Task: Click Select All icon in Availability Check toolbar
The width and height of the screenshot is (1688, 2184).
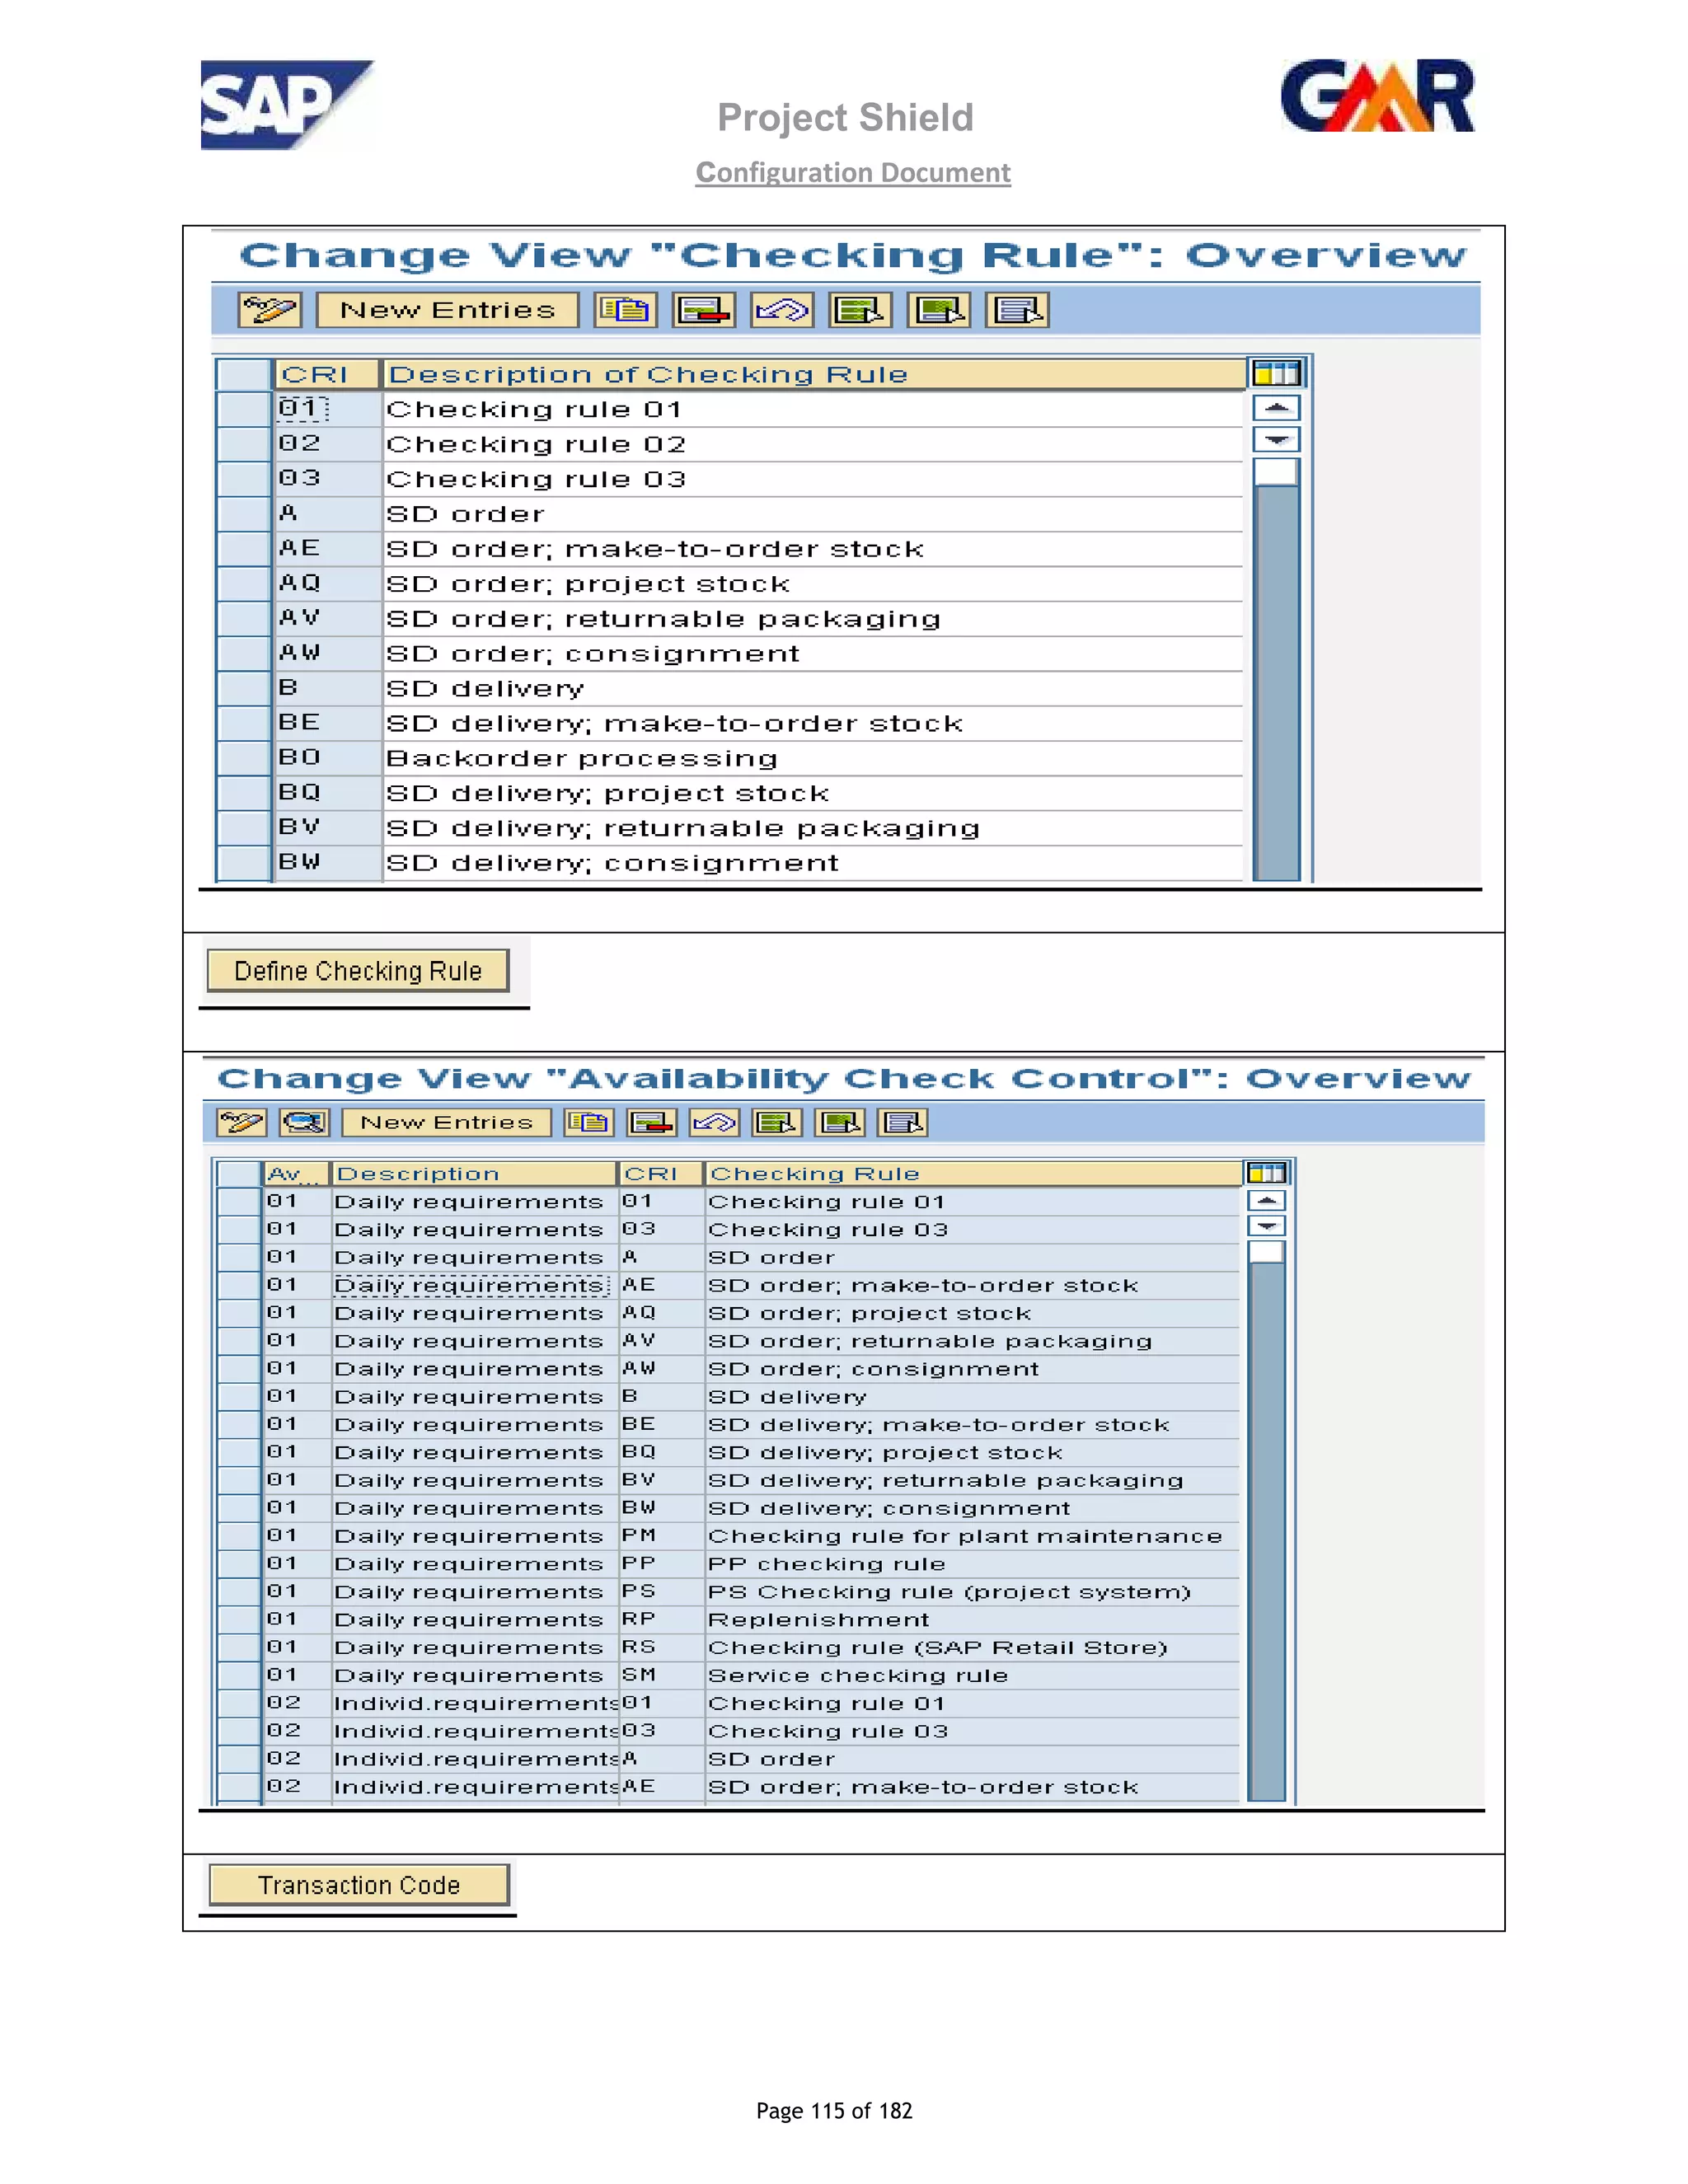Action: point(777,1122)
